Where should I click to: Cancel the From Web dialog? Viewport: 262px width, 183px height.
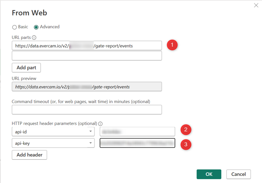tap(238, 174)
